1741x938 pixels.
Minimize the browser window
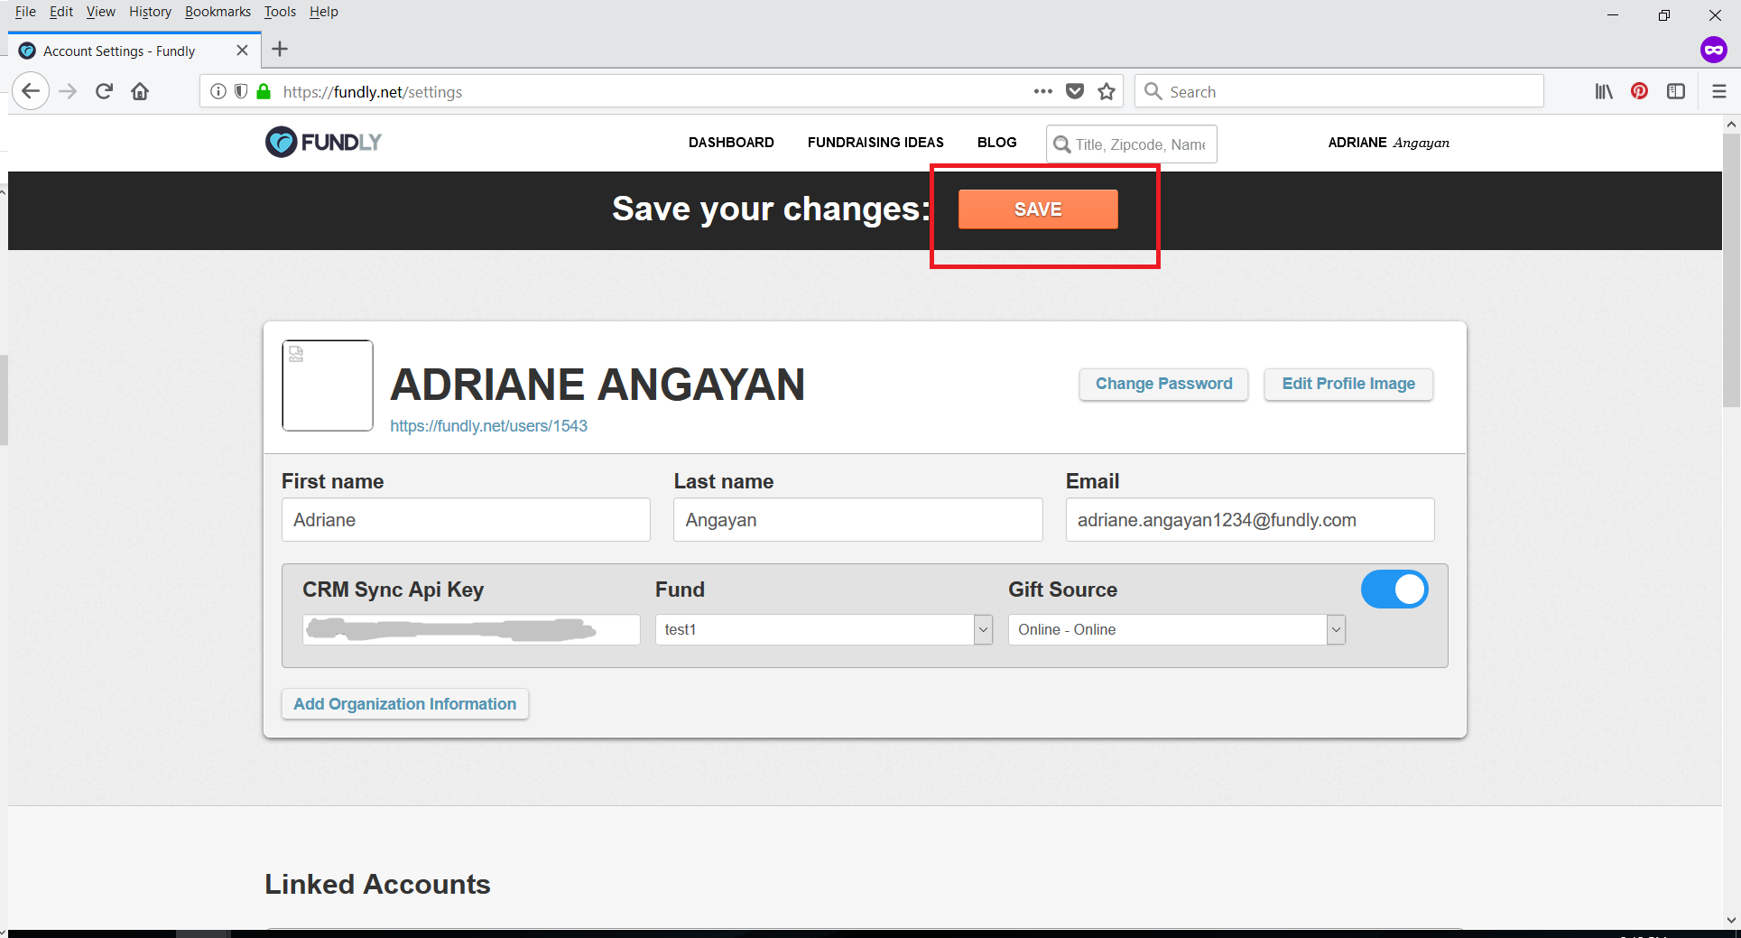1613,14
